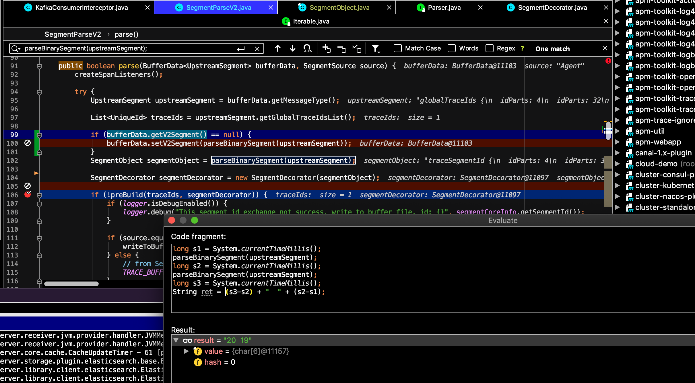The height and width of the screenshot is (383, 695).
Task: Enable the Regex checkbox
Action: tap(490, 48)
